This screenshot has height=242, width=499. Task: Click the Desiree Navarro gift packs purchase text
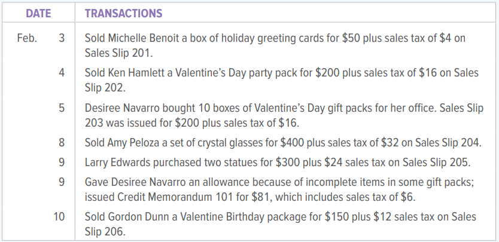[284, 115]
